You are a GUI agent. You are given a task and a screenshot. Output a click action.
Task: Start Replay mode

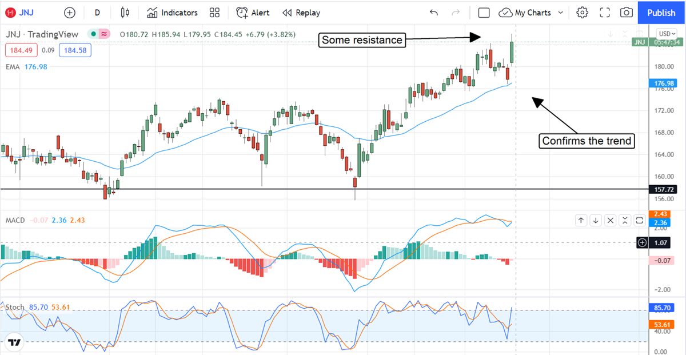click(x=301, y=13)
